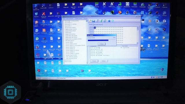
Task: Cancel reading with the Отмена button in the dialog
Action: pyautogui.click(x=101, y=44)
